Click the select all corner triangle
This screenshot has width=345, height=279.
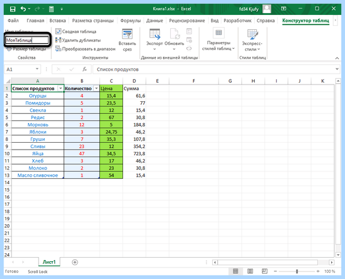(x=7, y=81)
